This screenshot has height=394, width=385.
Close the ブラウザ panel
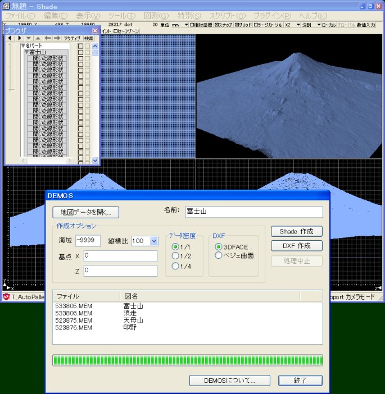coord(95,30)
